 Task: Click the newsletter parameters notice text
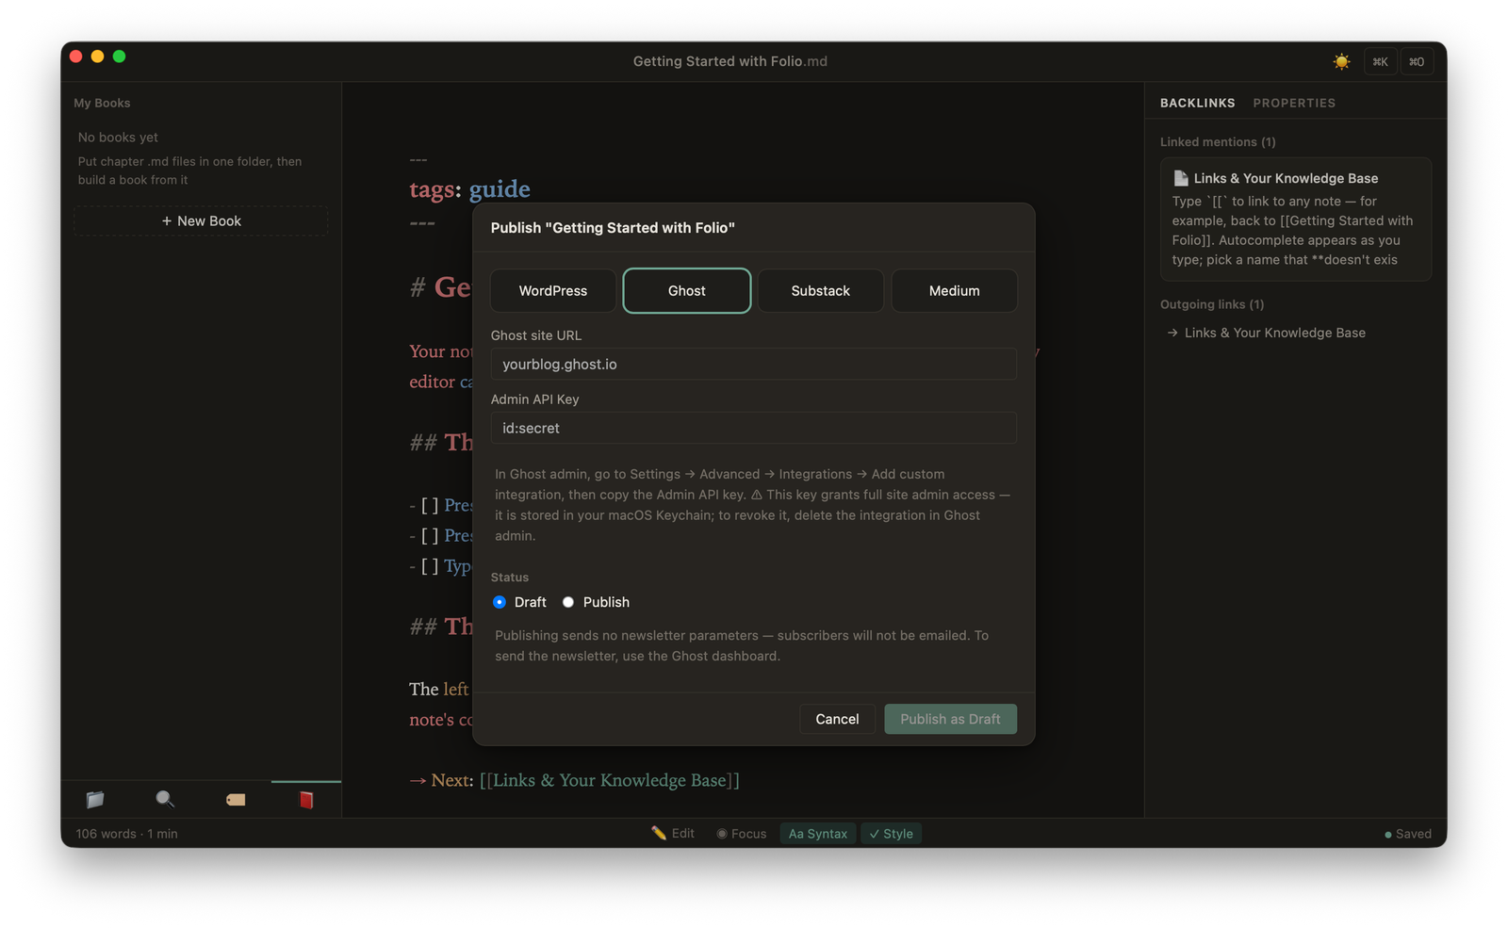(x=742, y=645)
